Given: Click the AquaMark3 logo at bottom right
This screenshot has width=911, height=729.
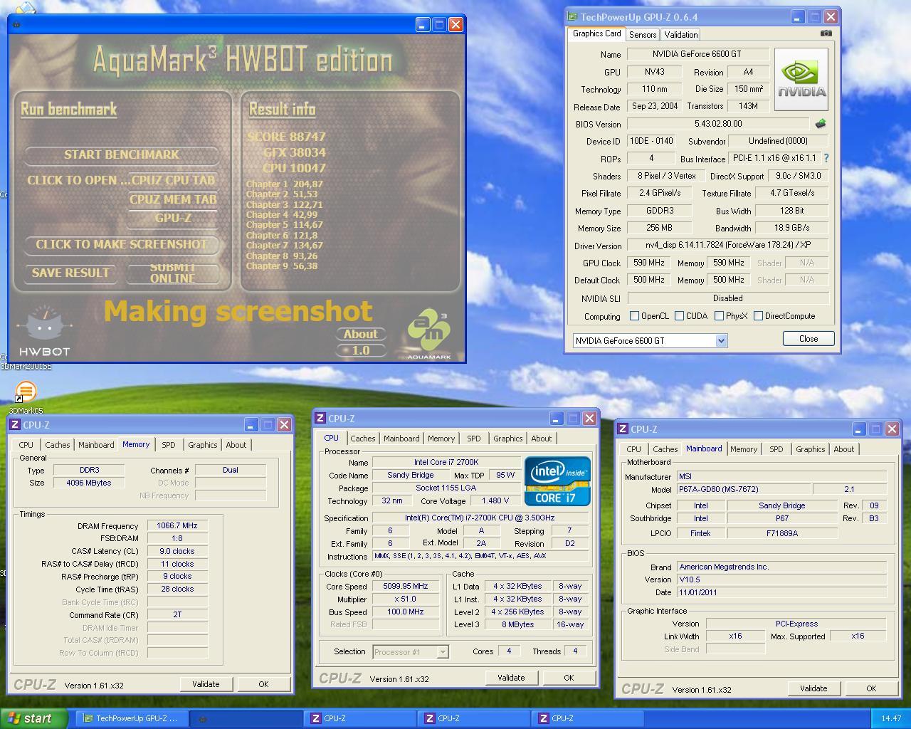Looking at the screenshot, I should point(429,335).
